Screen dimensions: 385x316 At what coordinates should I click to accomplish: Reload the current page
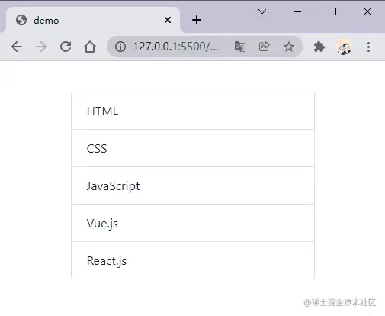click(x=66, y=47)
